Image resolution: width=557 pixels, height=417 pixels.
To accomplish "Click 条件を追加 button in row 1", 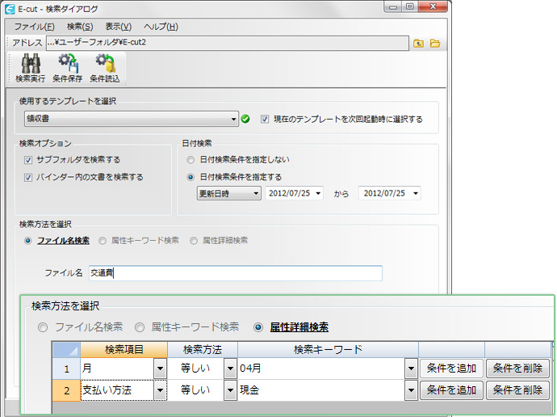I will [451, 369].
